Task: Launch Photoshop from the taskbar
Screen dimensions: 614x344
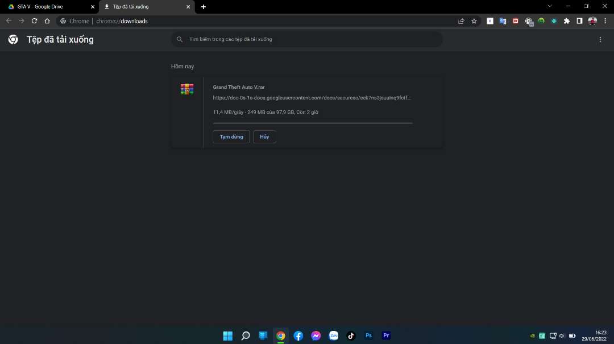Action: 368,336
